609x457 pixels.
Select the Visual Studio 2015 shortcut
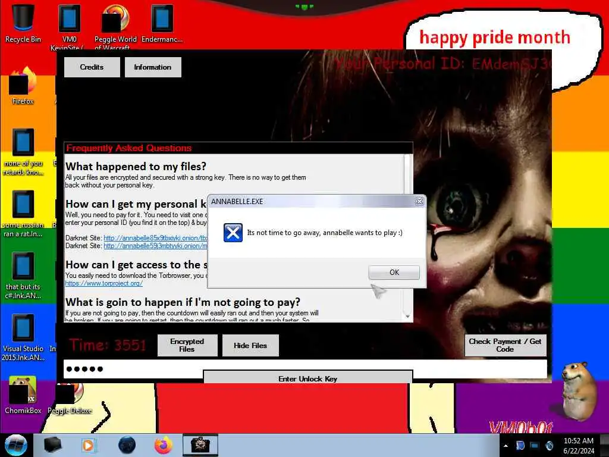23,337
